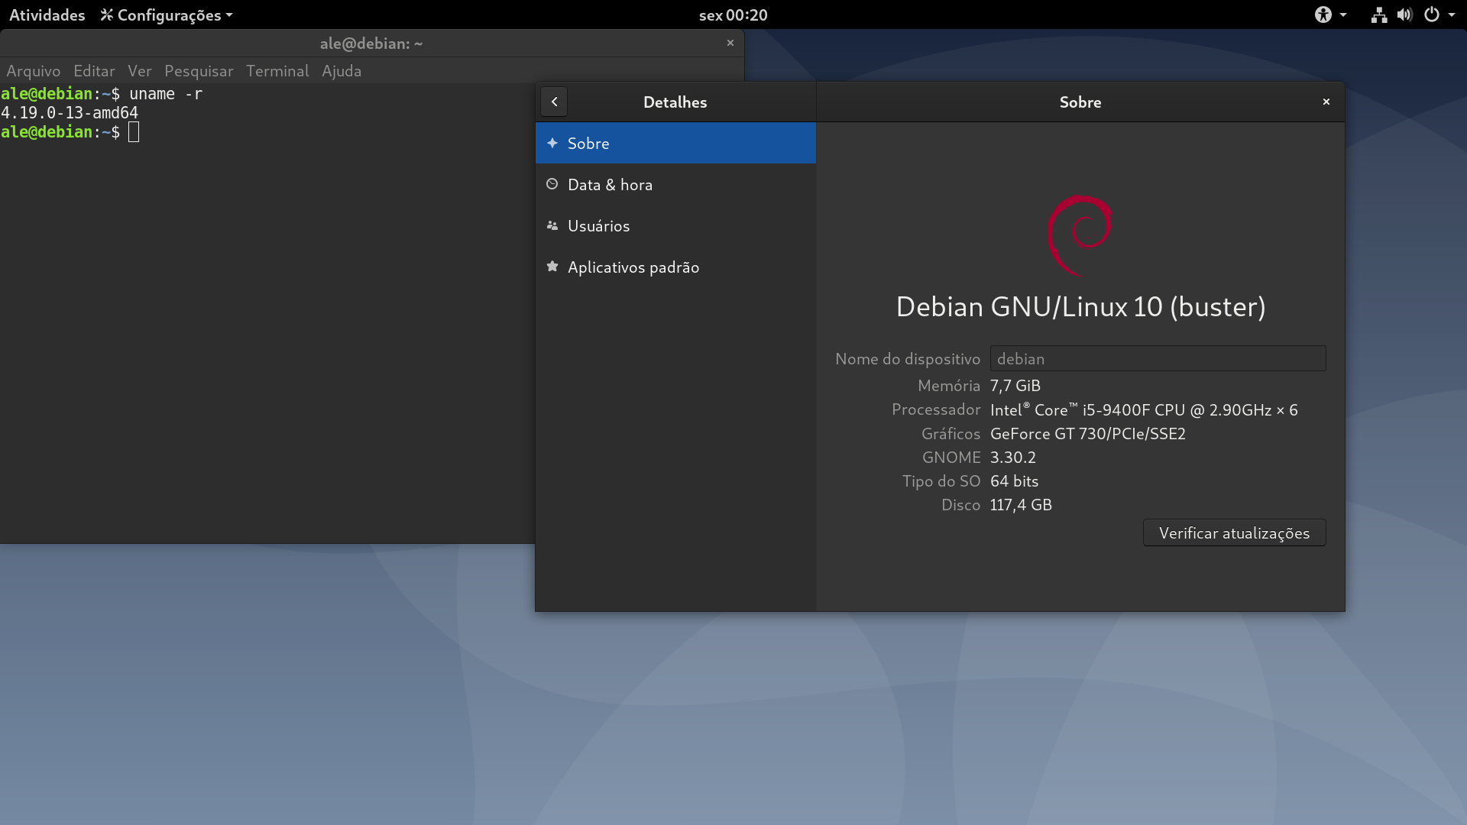Open the accessibility menu icon
Image resolution: width=1467 pixels, height=825 pixels.
click(1323, 15)
